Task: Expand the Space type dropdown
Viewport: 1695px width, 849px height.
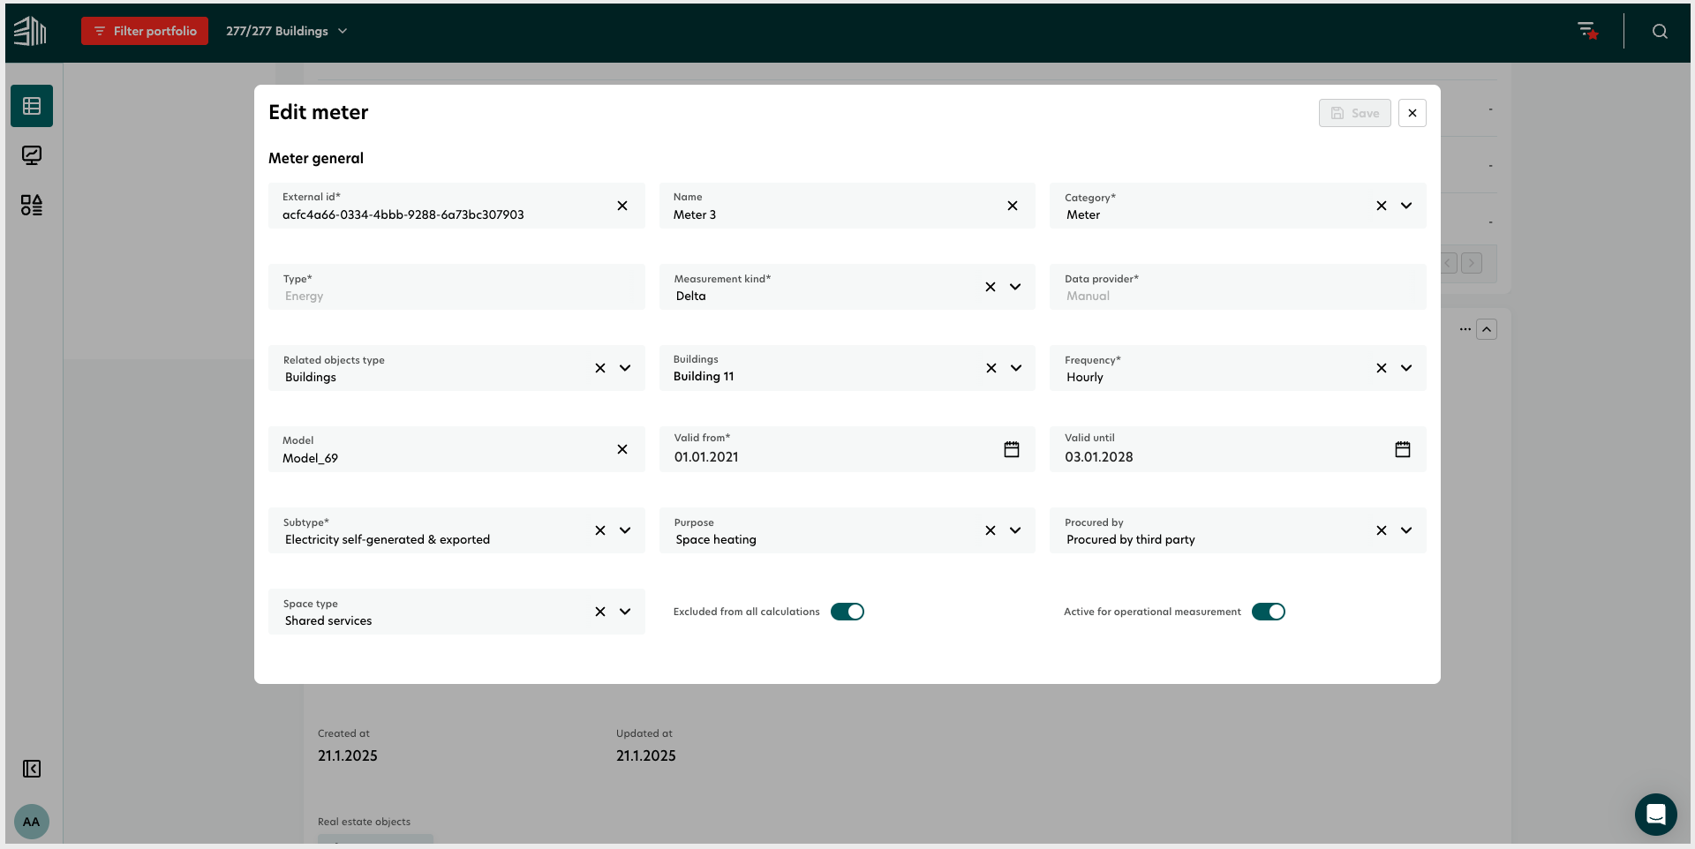Action: [x=625, y=612]
